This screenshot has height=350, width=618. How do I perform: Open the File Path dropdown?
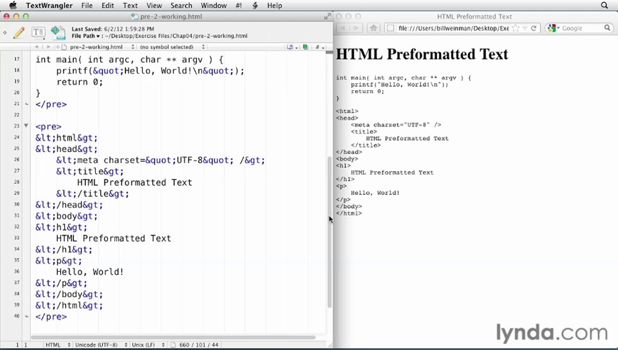point(86,35)
